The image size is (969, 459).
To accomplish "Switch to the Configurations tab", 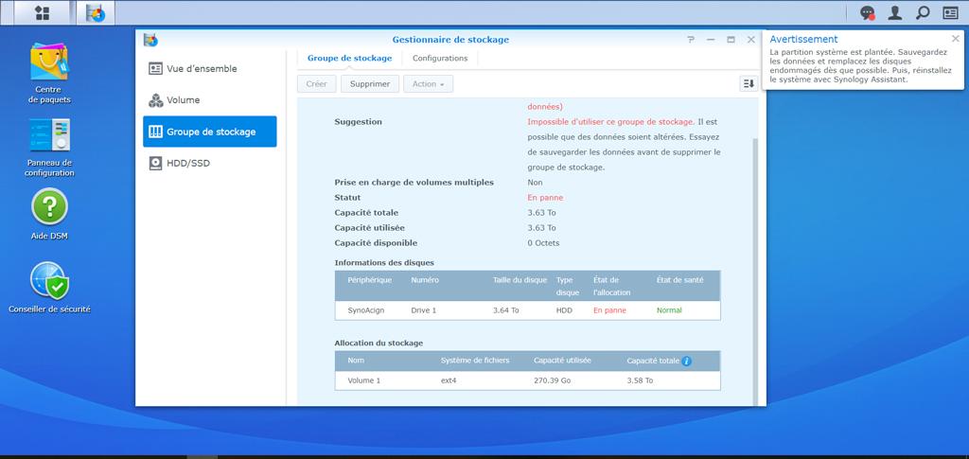I will click(440, 59).
